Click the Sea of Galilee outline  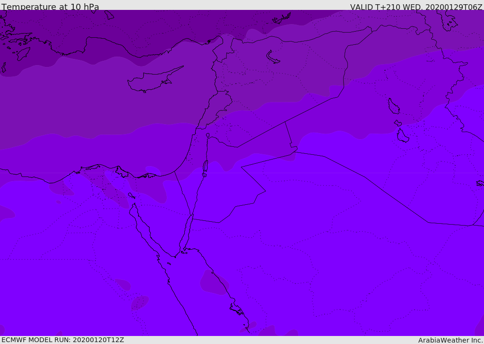click(x=207, y=135)
